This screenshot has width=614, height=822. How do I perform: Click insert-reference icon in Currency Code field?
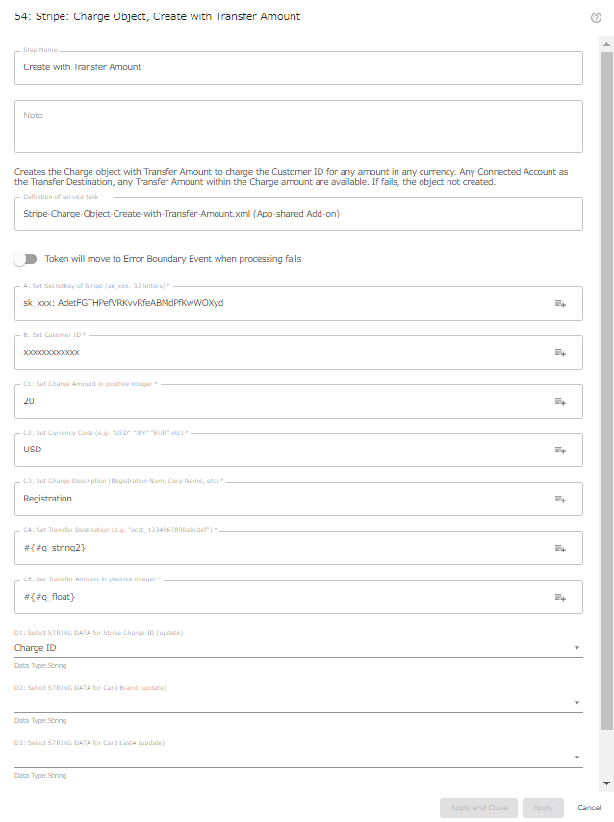pyautogui.click(x=560, y=450)
